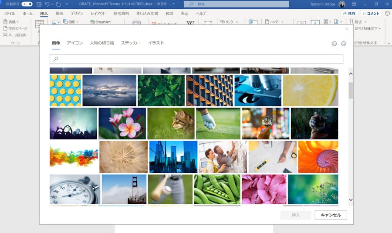Image resolution: width=392 pixels, height=233 pixels.
Task: Open the user account profile picture
Action: [x=342, y=4]
